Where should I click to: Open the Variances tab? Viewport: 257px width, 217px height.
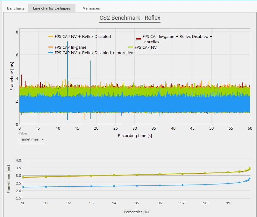coord(91,8)
